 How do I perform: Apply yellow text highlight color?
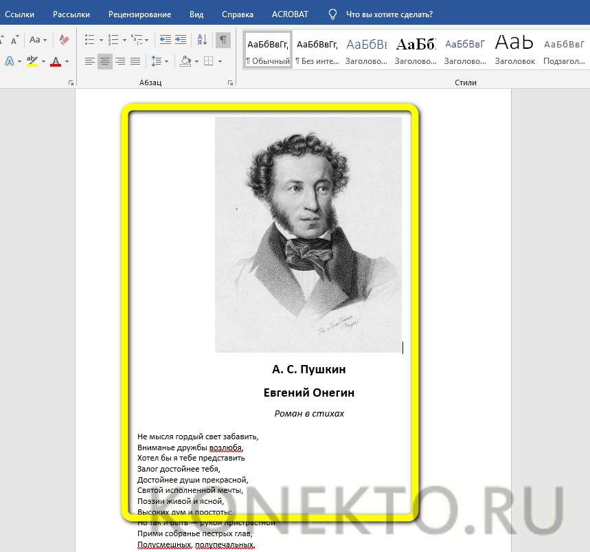tap(32, 61)
